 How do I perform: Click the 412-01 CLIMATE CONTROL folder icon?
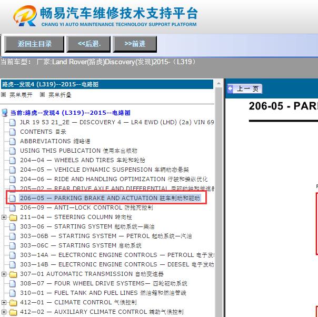(x=13, y=303)
